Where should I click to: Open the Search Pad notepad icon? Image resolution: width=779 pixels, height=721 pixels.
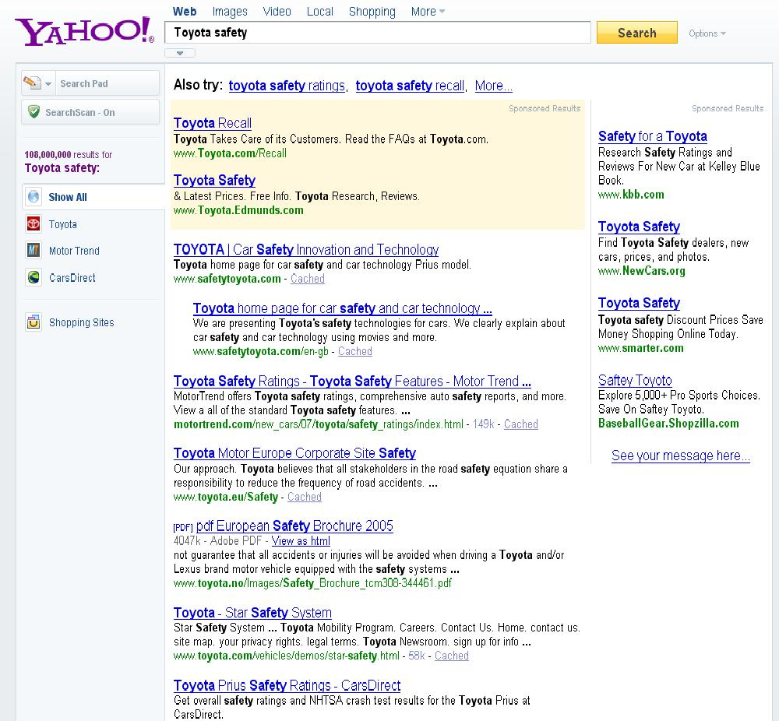point(32,83)
